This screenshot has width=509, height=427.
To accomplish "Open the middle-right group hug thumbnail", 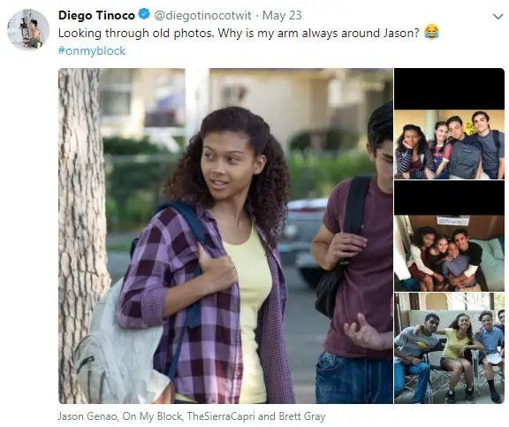I will 449,236.
